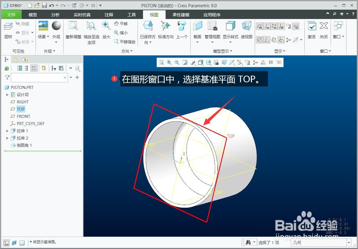Expand the 模型显示 group options
The width and height of the screenshot is (358, 249).
point(223,51)
